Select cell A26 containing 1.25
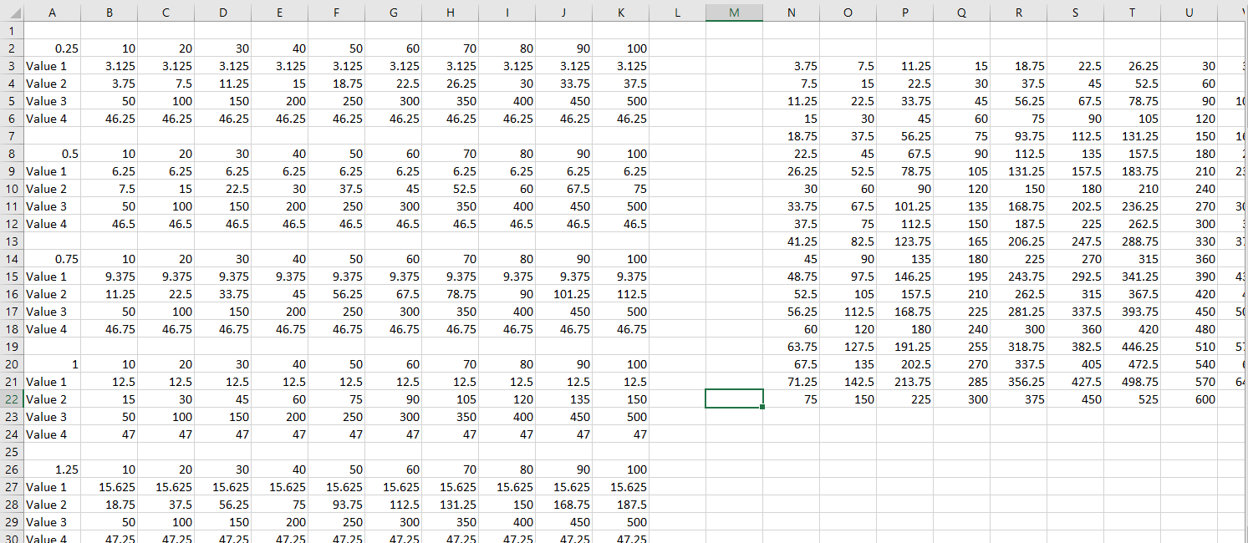Image resolution: width=1248 pixels, height=543 pixels. [x=52, y=469]
